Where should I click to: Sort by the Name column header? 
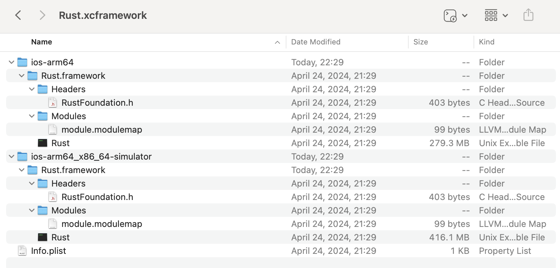pyautogui.click(x=42, y=42)
